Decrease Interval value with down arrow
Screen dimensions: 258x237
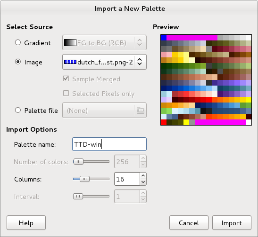143,199
